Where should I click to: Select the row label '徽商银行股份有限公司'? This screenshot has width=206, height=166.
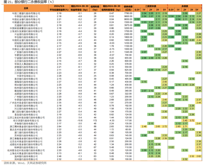[26, 91]
